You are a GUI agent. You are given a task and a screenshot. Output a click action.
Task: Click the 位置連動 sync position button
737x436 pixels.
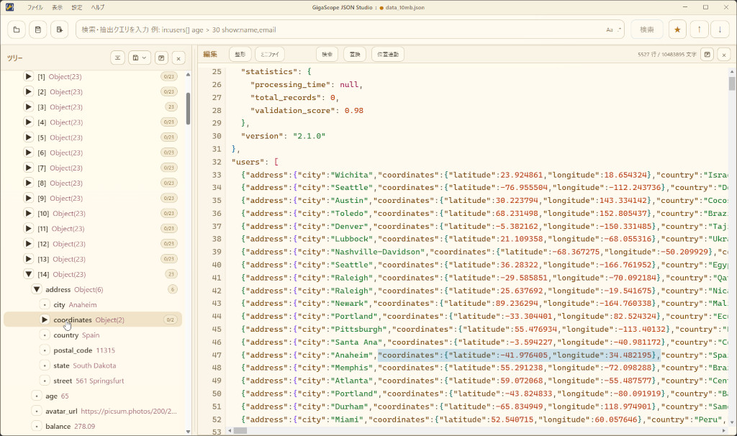coord(388,55)
